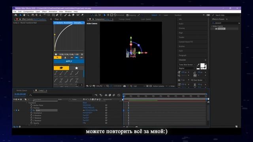
Task: Collapse the Video Copilot effects folder
Action: click(212, 26)
